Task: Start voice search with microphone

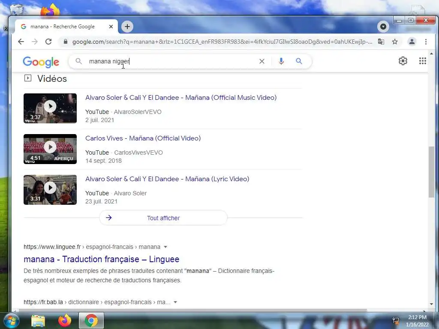Action: pos(281,61)
